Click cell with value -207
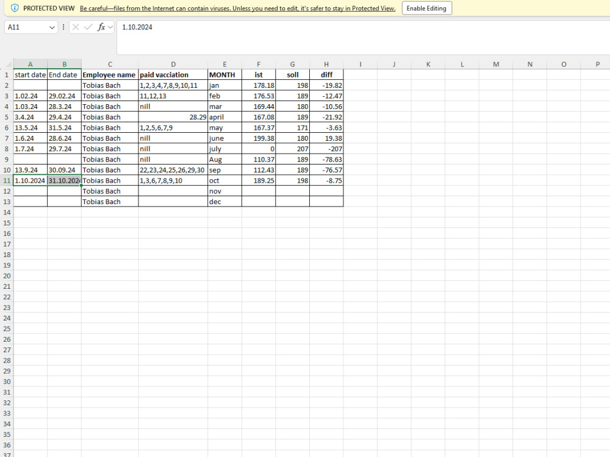This screenshot has width=610, height=457. coord(326,149)
